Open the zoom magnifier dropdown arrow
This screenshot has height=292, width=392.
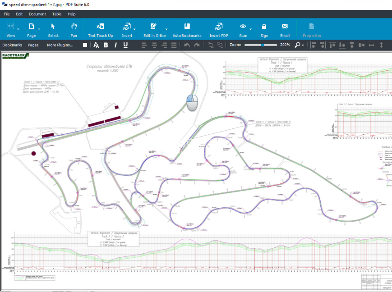[x=303, y=45]
